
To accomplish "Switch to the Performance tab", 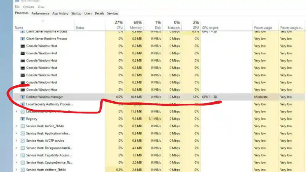I will click(x=40, y=13).
